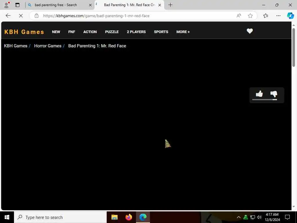Launch Firefox from the taskbar
The width and height of the screenshot is (297, 223).
(x=129, y=217)
